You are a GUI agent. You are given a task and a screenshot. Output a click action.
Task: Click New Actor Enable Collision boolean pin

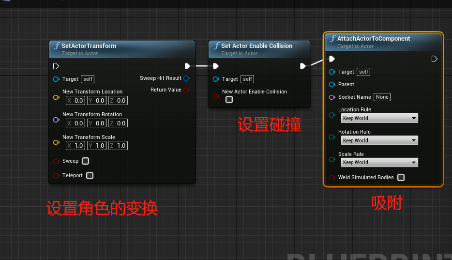coord(216,96)
